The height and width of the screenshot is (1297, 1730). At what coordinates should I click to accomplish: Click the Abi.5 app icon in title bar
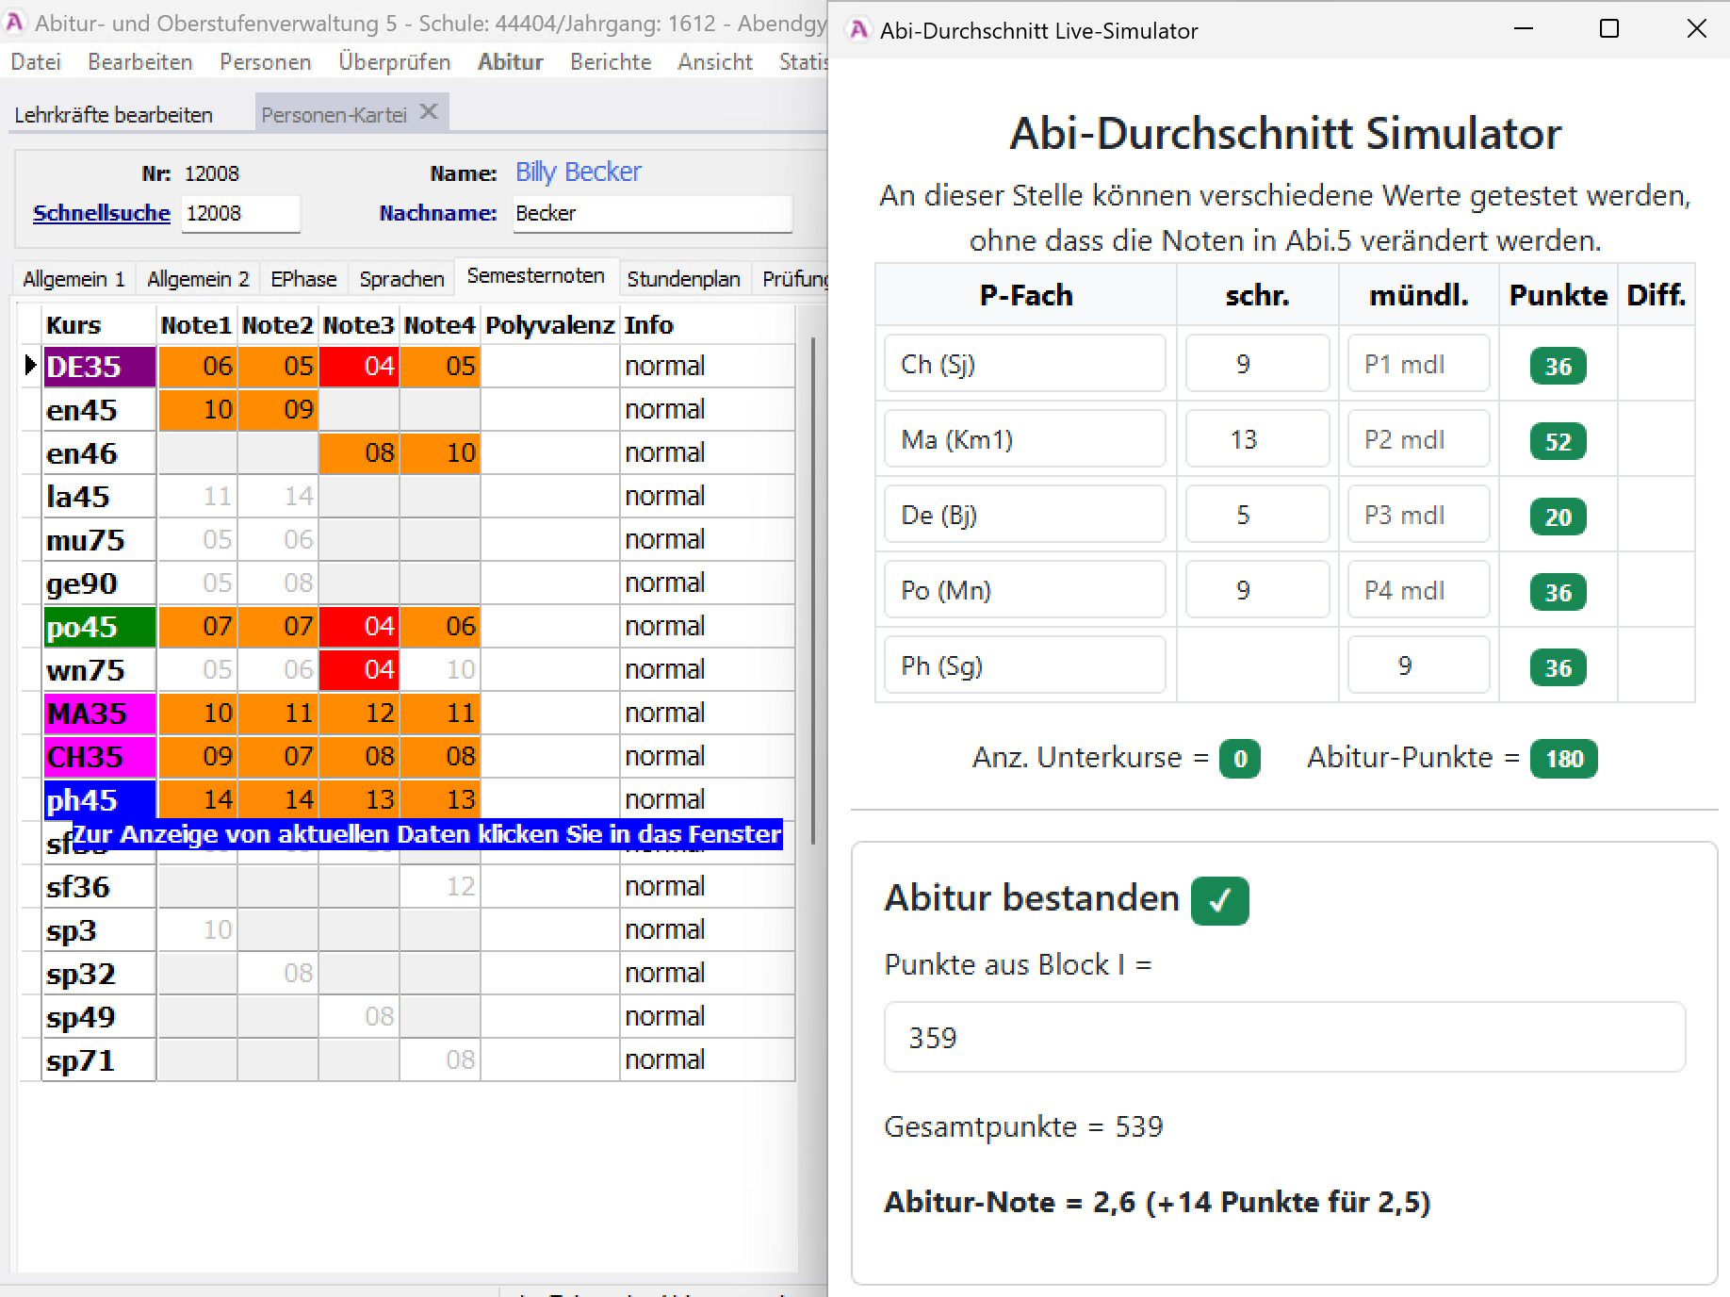click(14, 22)
